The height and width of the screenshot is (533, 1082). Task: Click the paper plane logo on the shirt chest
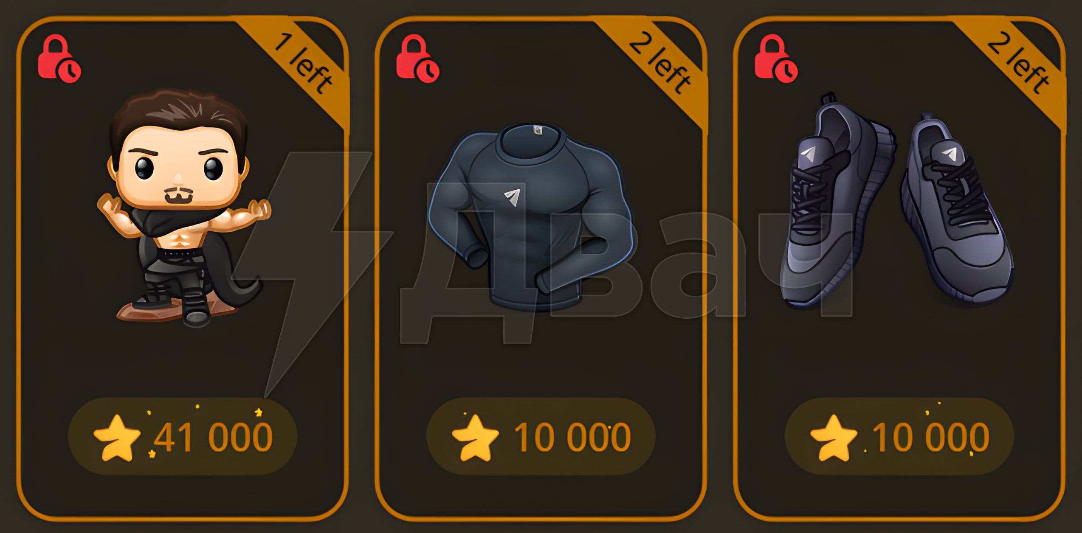(513, 197)
